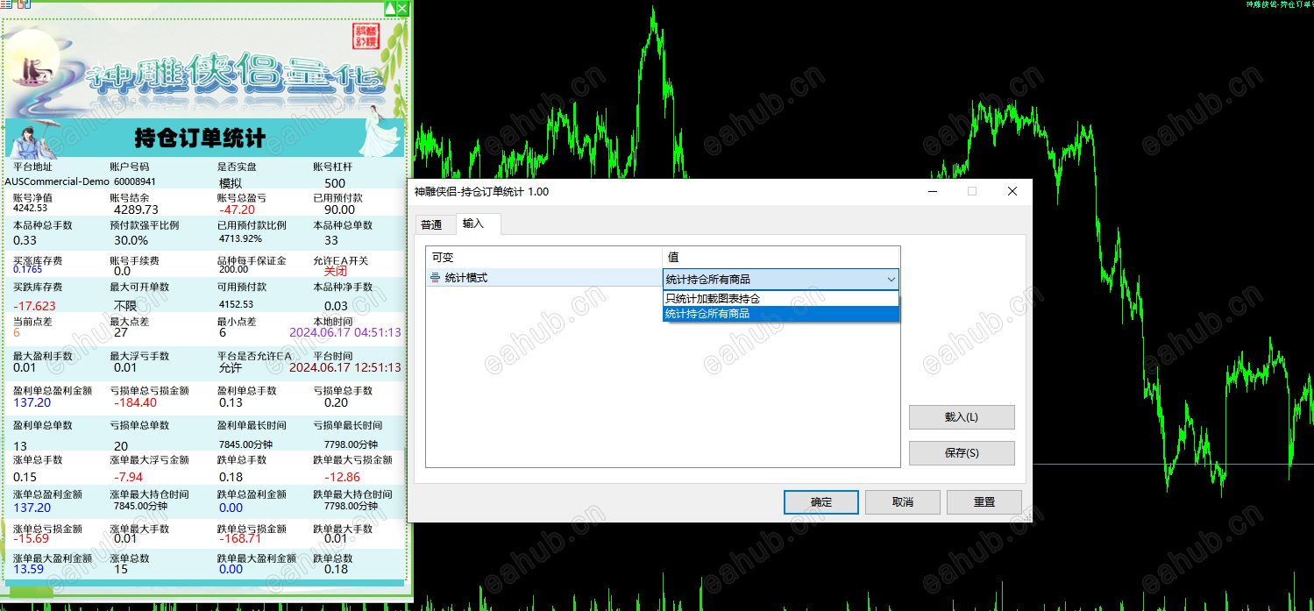Confirm with the 确定 button
1314x611 pixels.
[x=821, y=502]
